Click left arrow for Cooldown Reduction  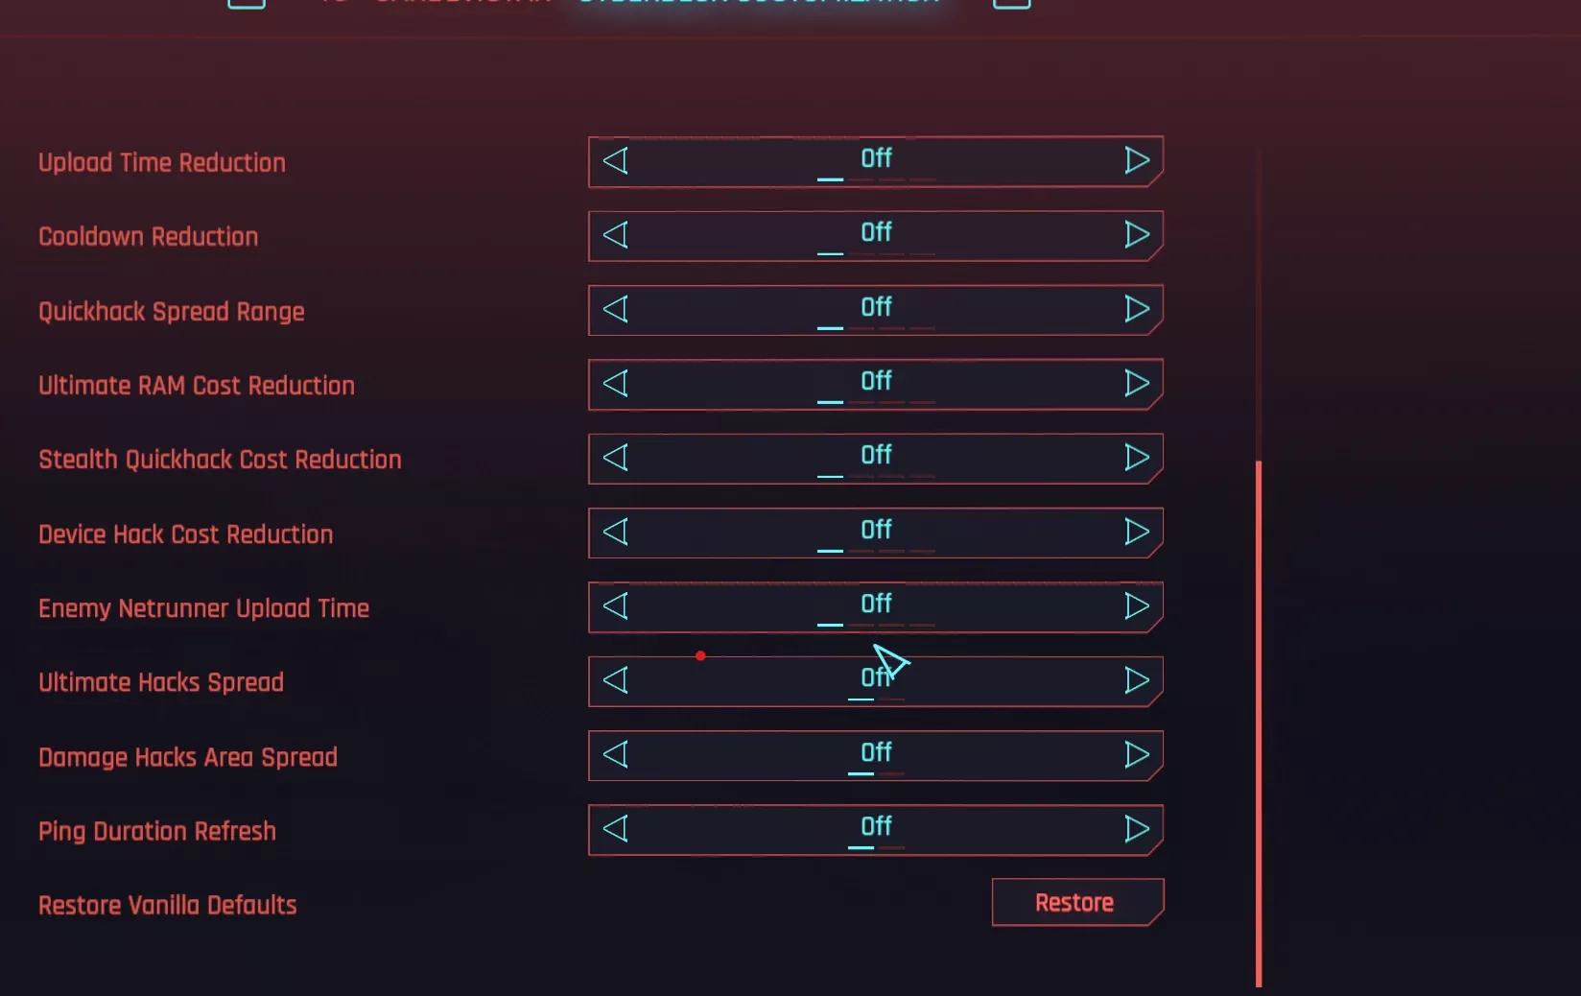pyautogui.click(x=616, y=235)
